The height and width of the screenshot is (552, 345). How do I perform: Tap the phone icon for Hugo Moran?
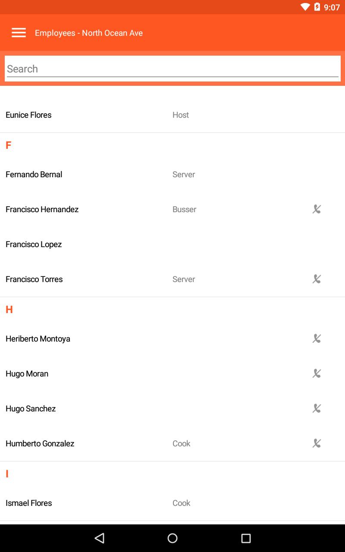pyautogui.click(x=317, y=373)
